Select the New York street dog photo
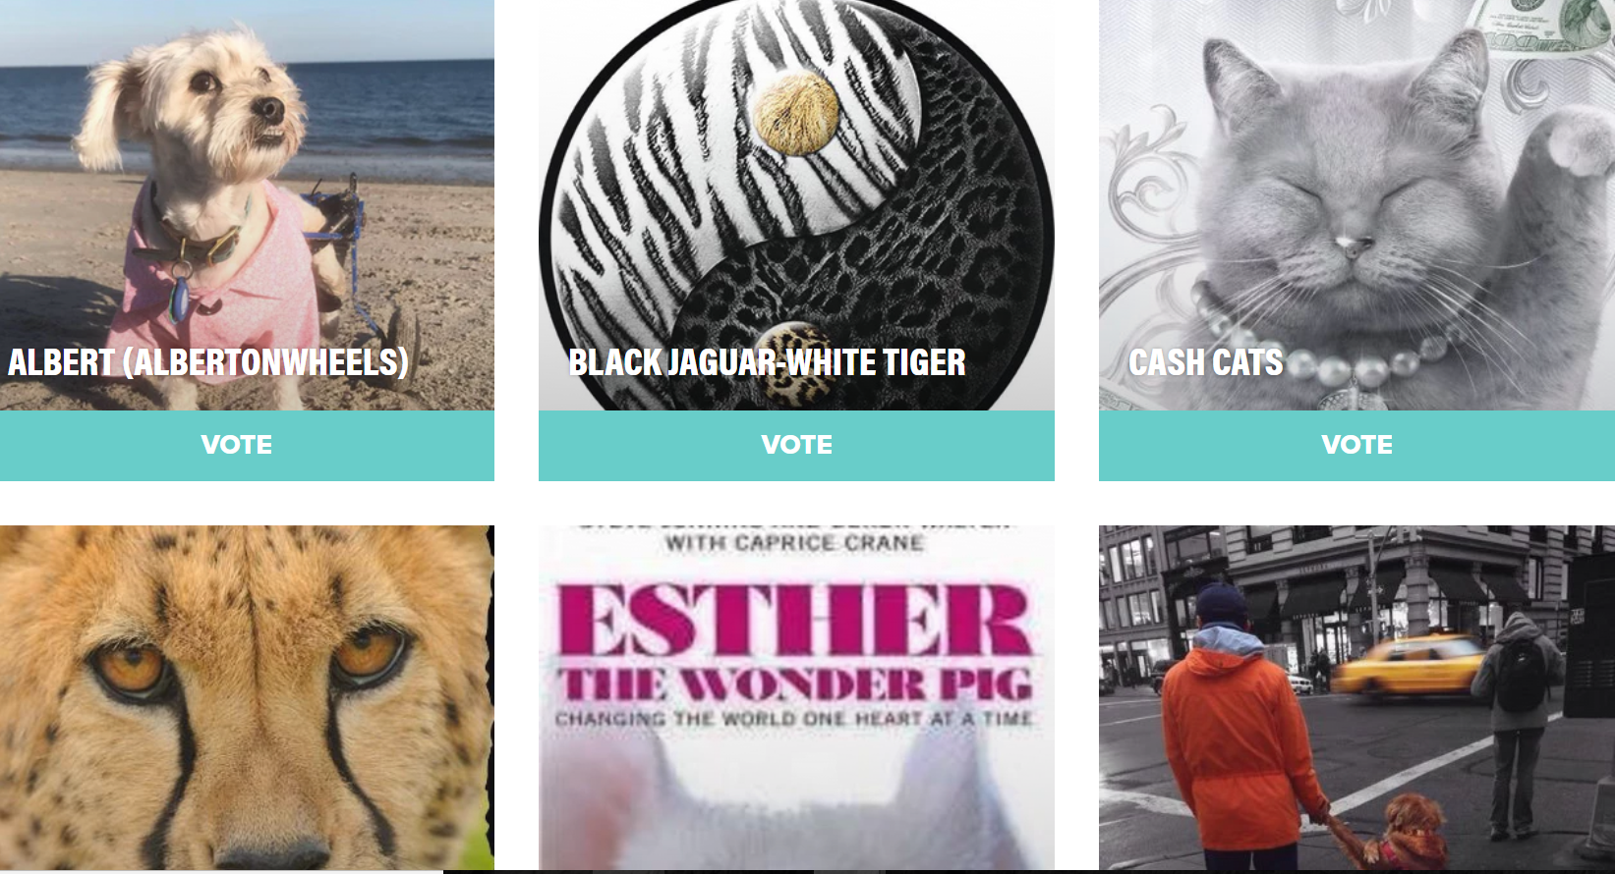 [x=1356, y=698]
